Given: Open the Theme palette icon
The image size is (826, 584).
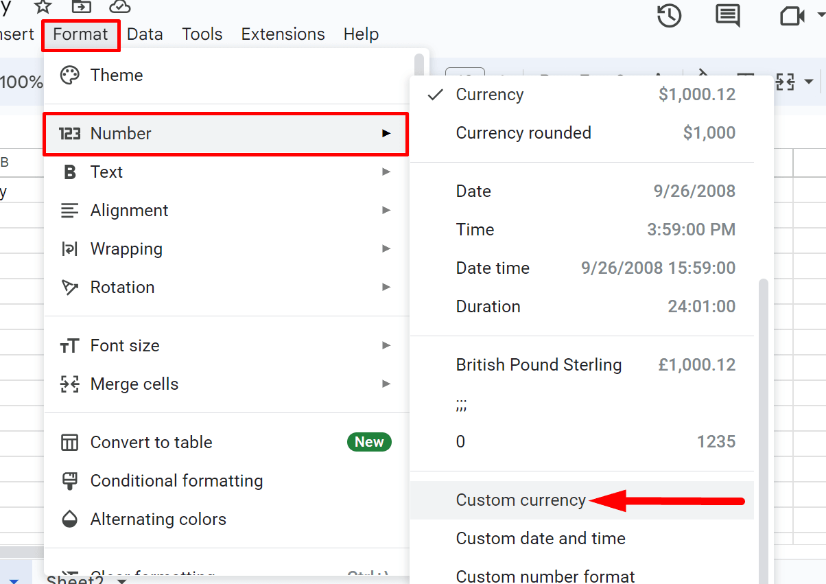Looking at the screenshot, I should (x=69, y=75).
